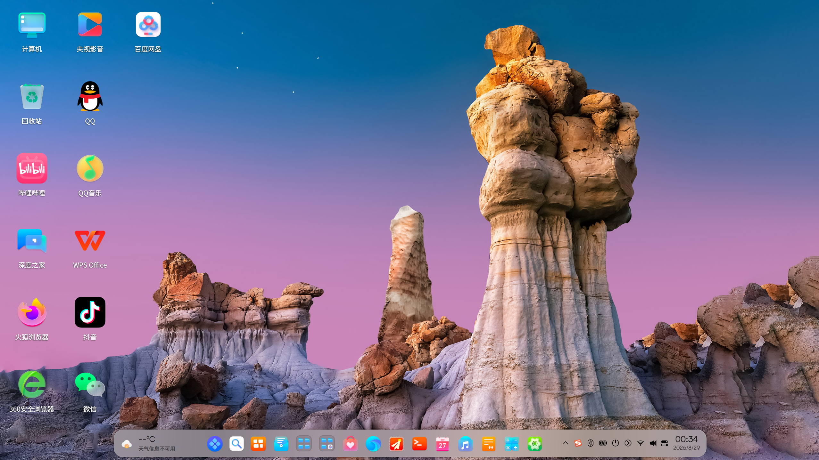The width and height of the screenshot is (819, 460).
Task: Select the QQ penguin desktop icon
Action: coord(90,96)
